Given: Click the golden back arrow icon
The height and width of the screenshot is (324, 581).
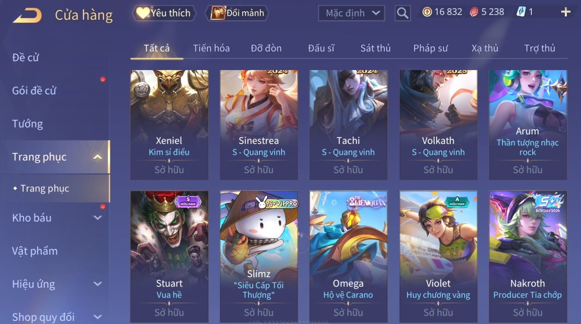Looking at the screenshot, I should coord(27,16).
